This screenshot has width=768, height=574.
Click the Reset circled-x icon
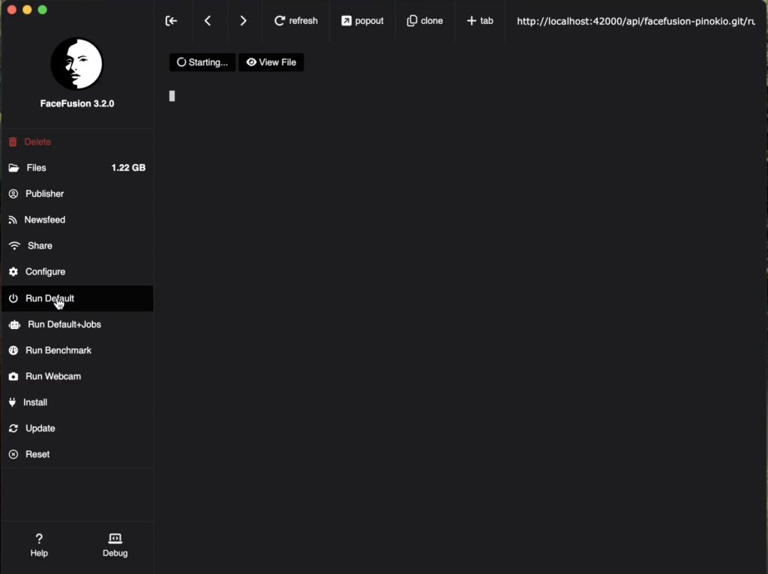(x=13, y=454)
